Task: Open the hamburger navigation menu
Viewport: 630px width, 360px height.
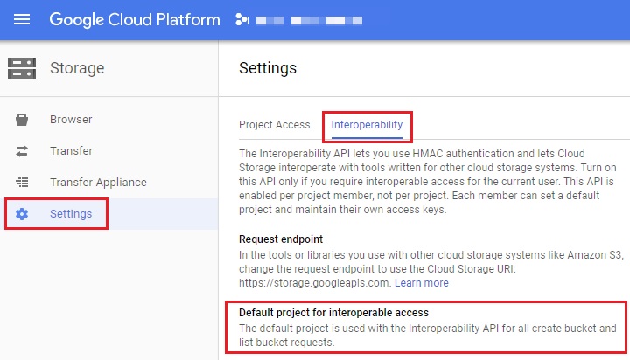Action: tap(22, 19)
